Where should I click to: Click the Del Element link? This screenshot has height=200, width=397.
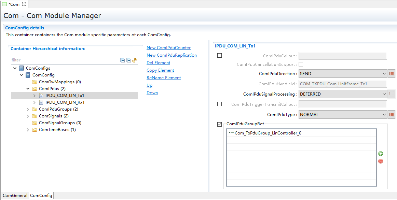tap(158, 63)
